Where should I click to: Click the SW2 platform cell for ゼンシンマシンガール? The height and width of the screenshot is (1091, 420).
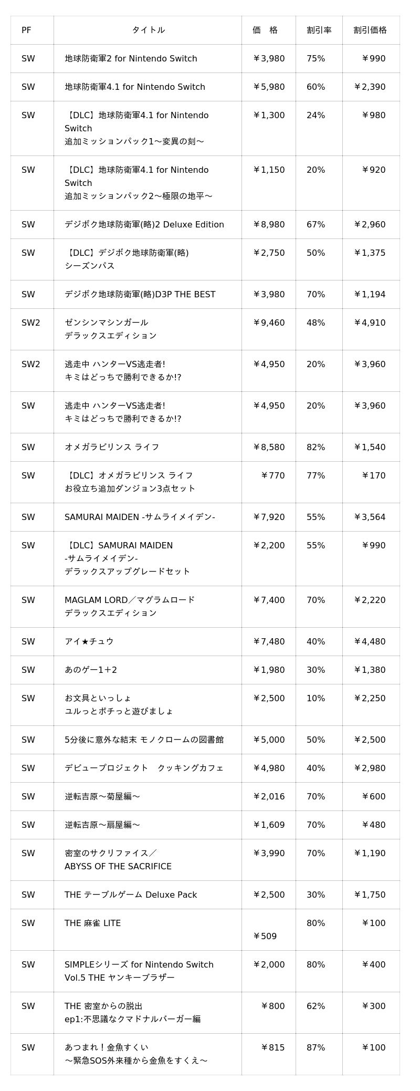(x=30, y=323)
